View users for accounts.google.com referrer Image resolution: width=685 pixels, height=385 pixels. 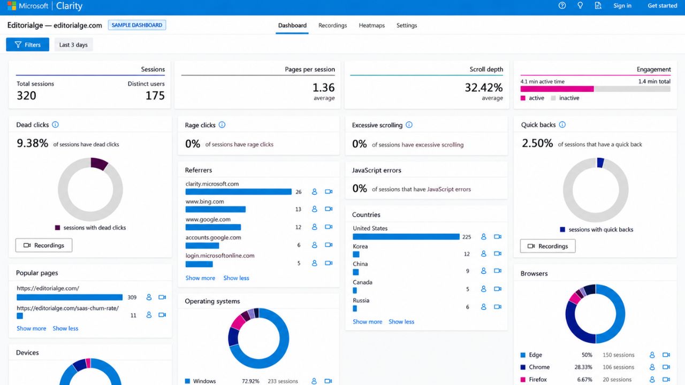tap(315, 245)
